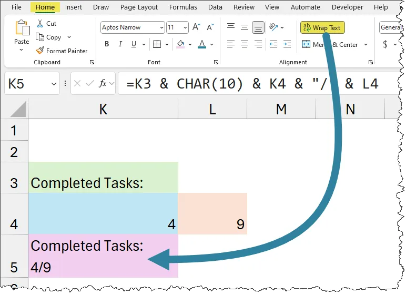Open the Font group dialog launcher
Viewport: 406px width, 294px height.
pos(216,62)
